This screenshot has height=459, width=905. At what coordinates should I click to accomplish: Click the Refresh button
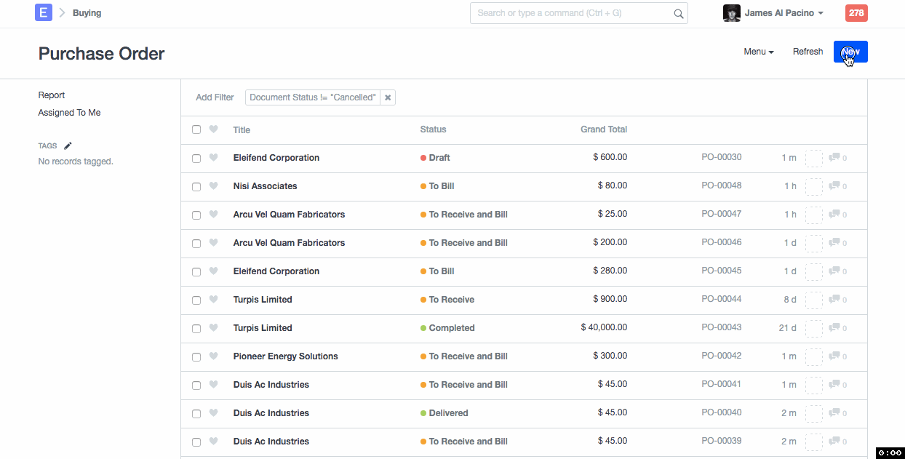[808, 52]
